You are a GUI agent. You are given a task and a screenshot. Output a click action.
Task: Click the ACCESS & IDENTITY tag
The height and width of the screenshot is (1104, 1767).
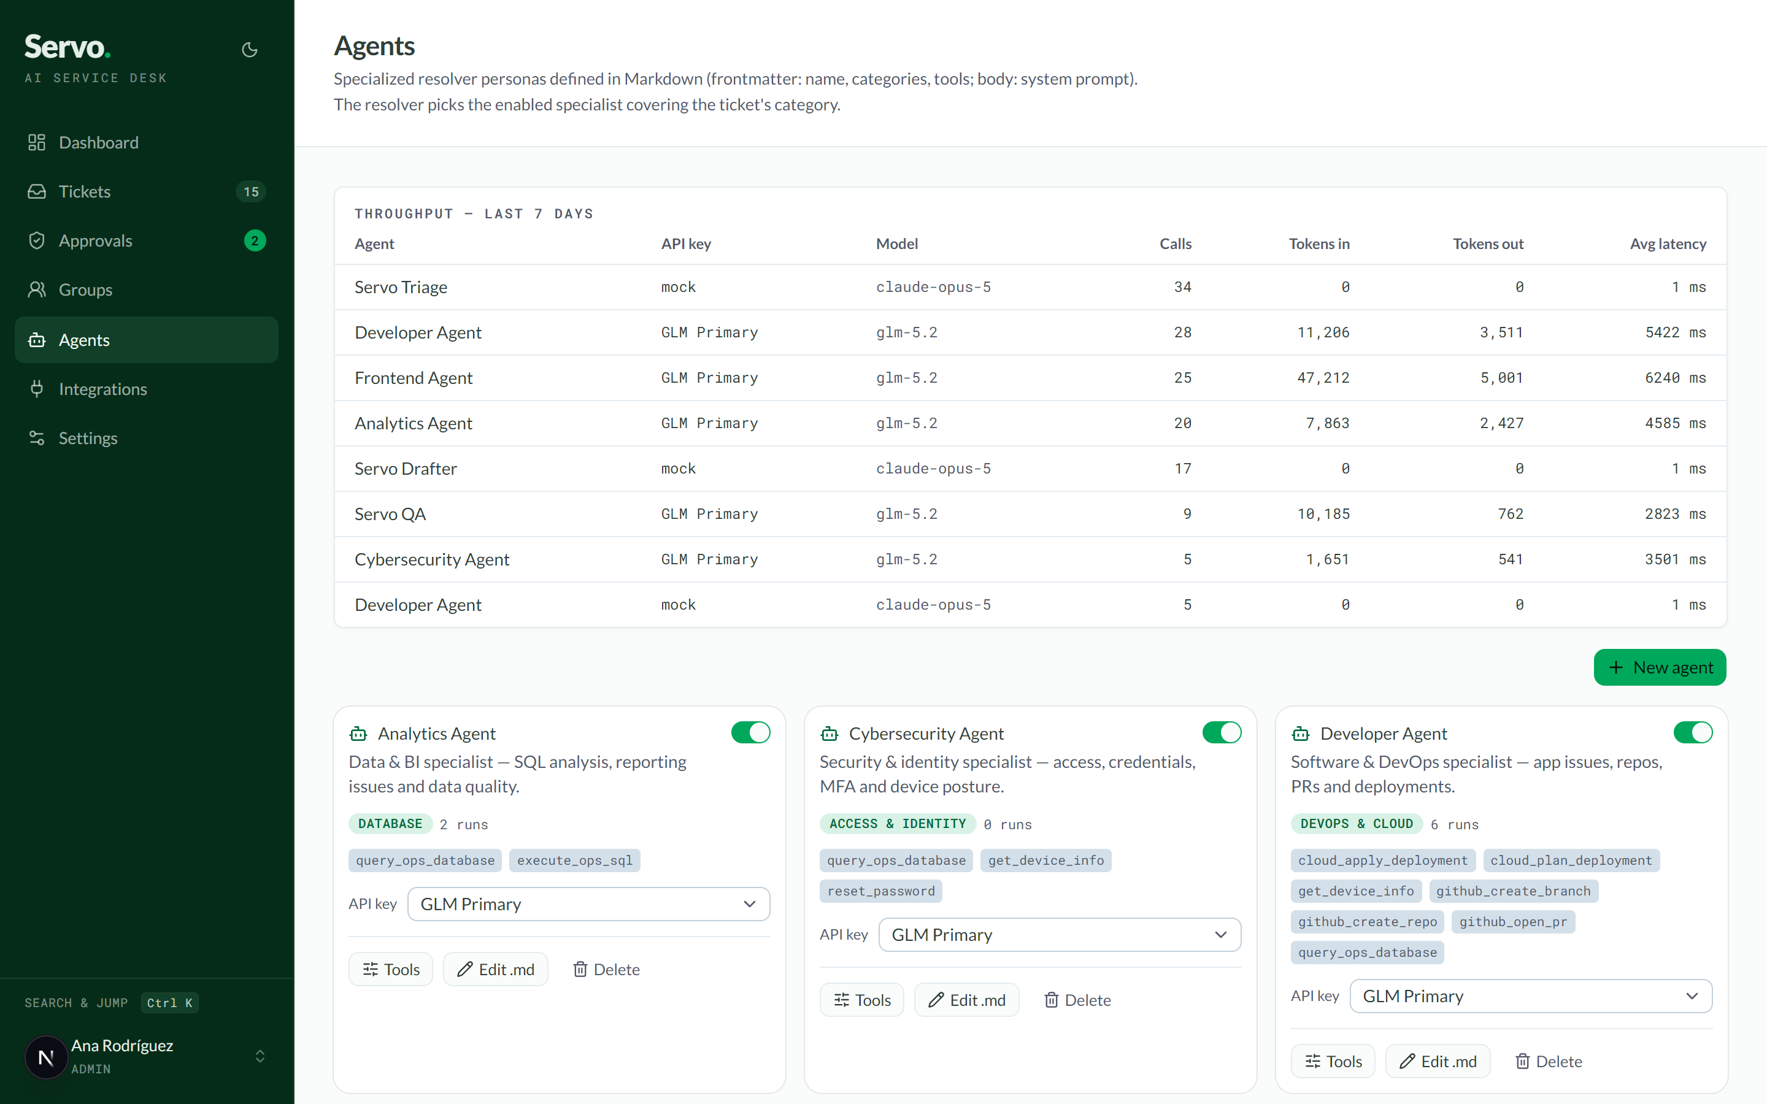coord(898,824)
